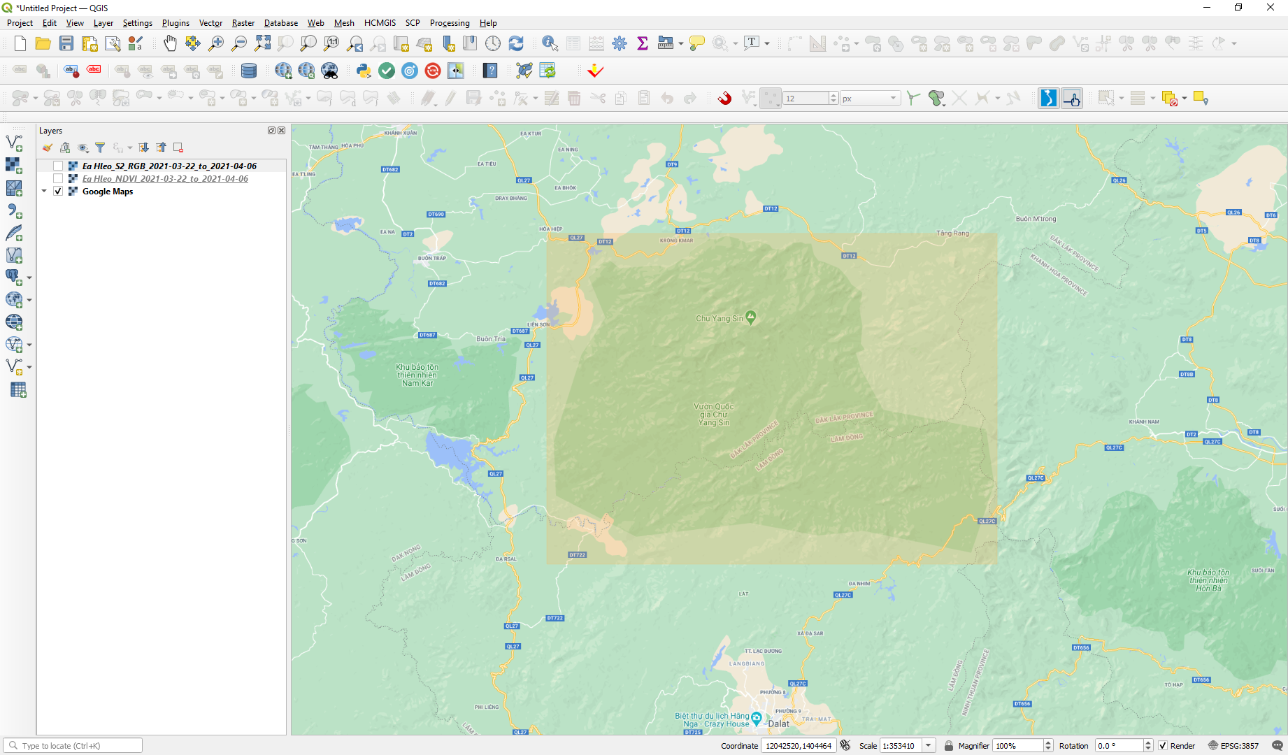
Task: Open the measure tool dropdown arrow
Action: (681, 43)
